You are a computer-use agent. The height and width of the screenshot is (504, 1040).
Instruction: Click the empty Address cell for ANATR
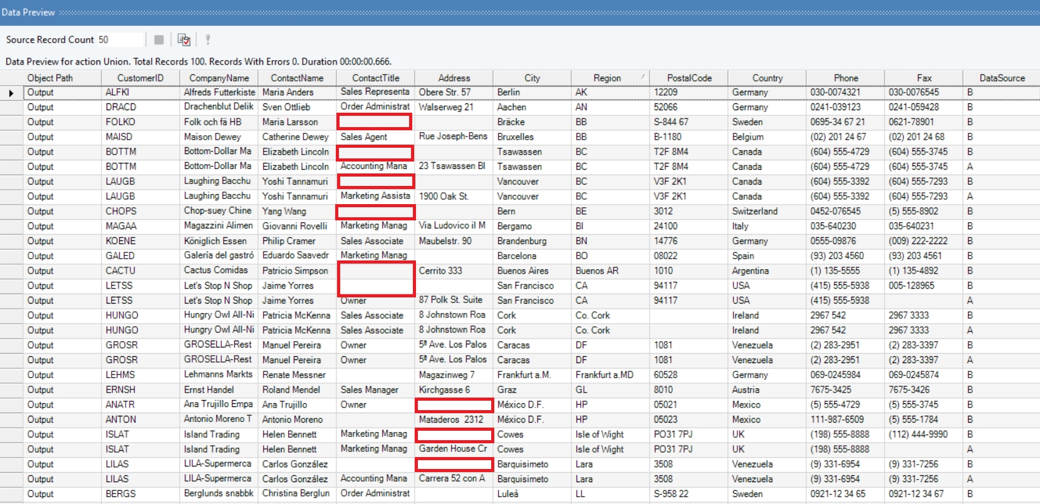pos(454,405)
